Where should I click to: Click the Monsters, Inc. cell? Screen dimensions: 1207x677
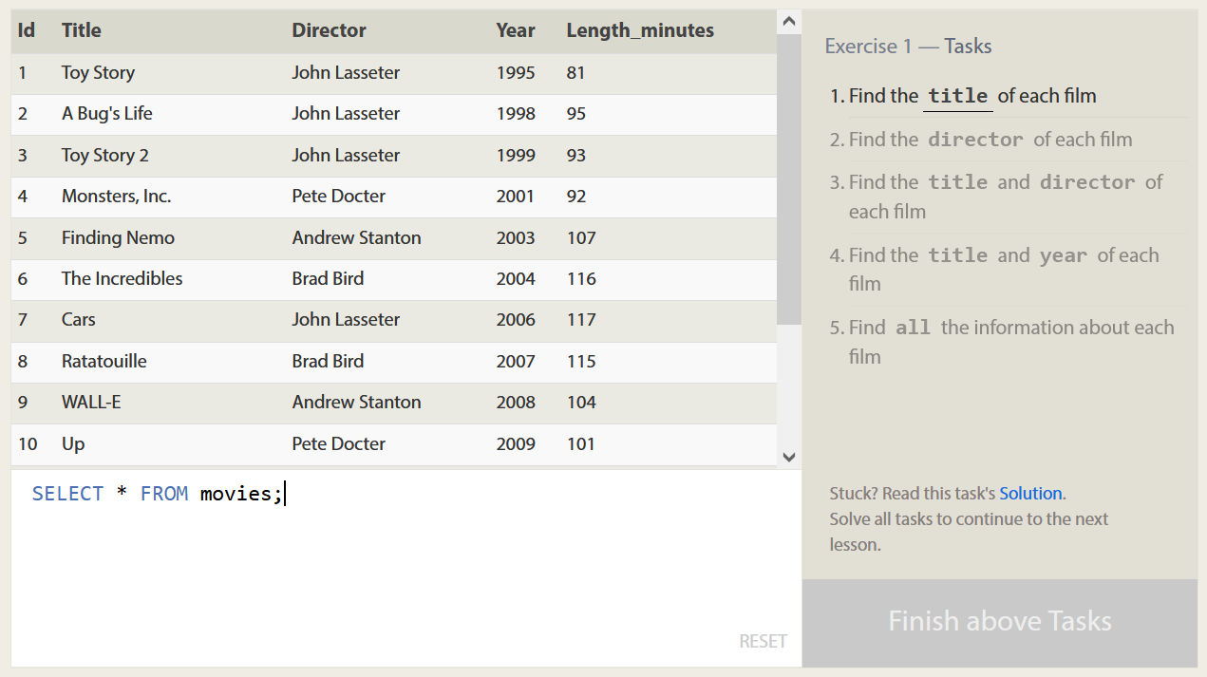116,196
